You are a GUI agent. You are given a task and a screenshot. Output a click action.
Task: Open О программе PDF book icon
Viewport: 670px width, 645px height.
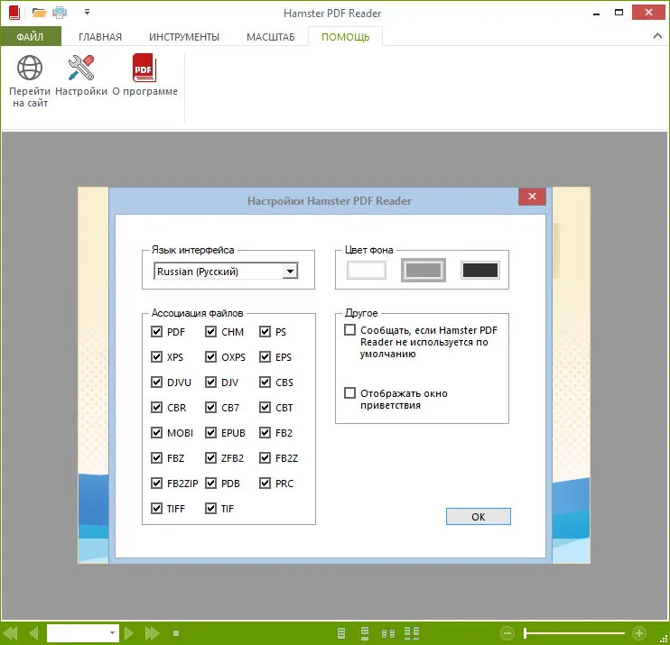pyautogui.click(x=144, y=68)
